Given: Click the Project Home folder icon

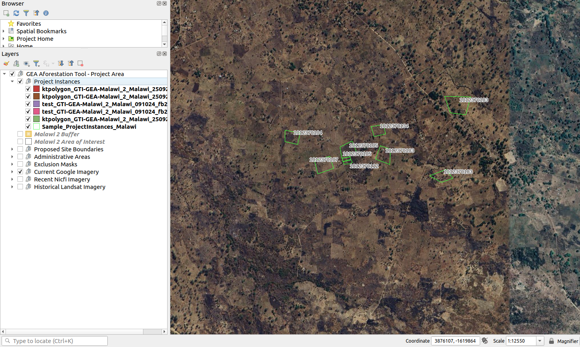Looking at the screenshot, I should point(11,39).
